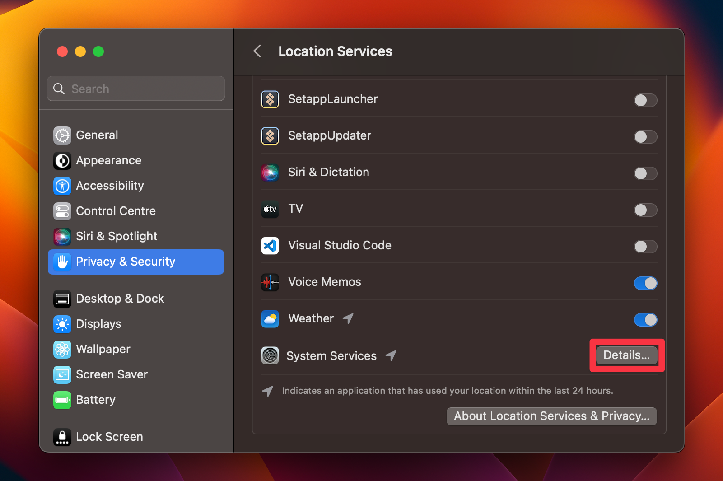Select the Appearance icon in sidebar
Viewport: 723px width, 481px height.
62,160
